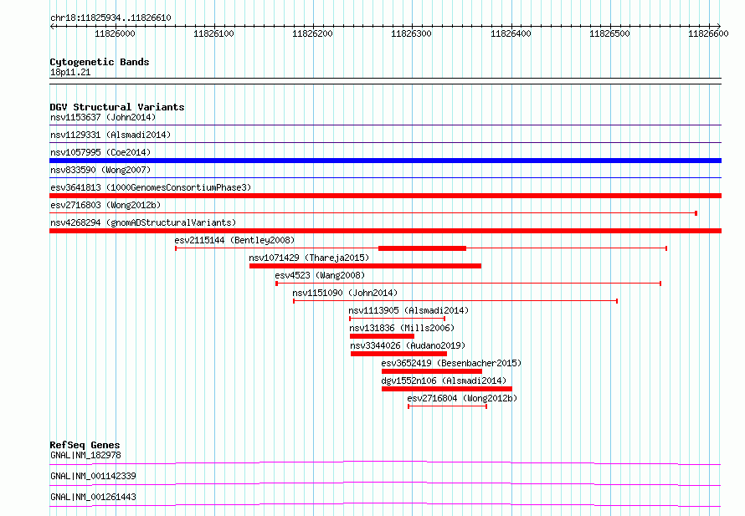Open the GNAL|NM_001261443 gene label
The width and height of the screenshot is (745, 516).
click(x=93, y=497)
